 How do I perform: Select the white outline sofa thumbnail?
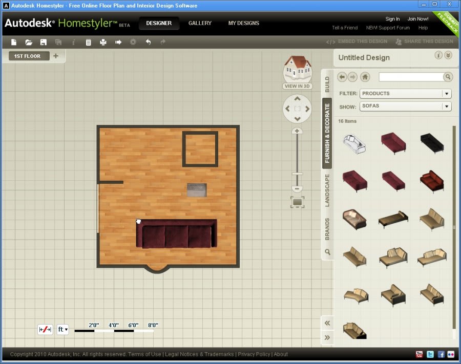[x=354, y=144]
